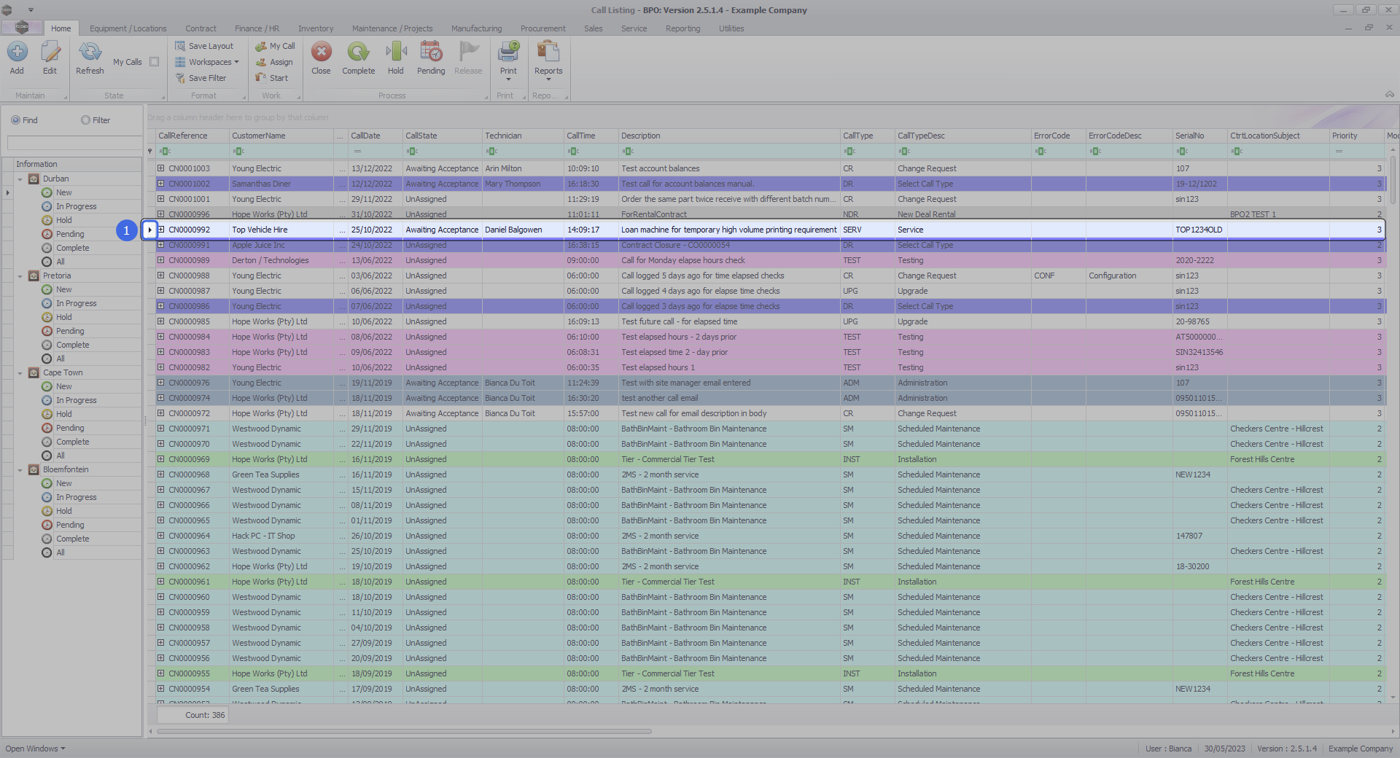The width and height of the screenshot is (1400, 758).
Task: Collapse the Bloemfontein tree node
Action: [x=20, y=470]
